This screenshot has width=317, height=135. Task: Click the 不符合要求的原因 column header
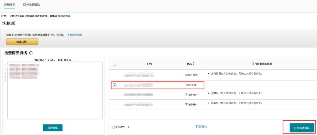click(x=262, y=64)
